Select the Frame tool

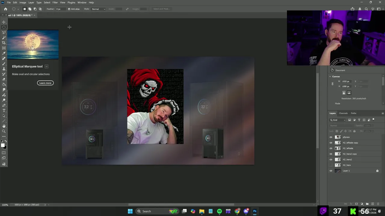(4, 48)
